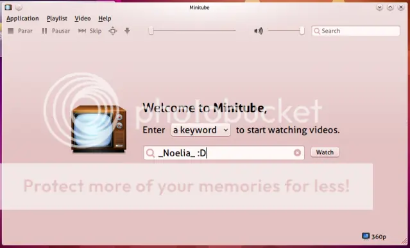This screenshot has height=248, width=410.
Task: Click the playback seek slider handle
Action: (151, 31)
